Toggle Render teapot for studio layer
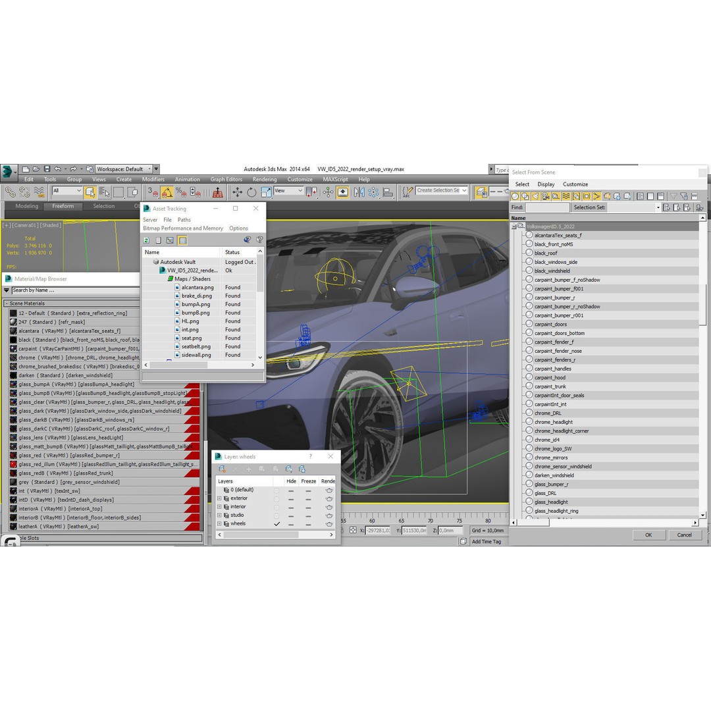The height and width of the screenshot is (711, 711). point(329,515)
